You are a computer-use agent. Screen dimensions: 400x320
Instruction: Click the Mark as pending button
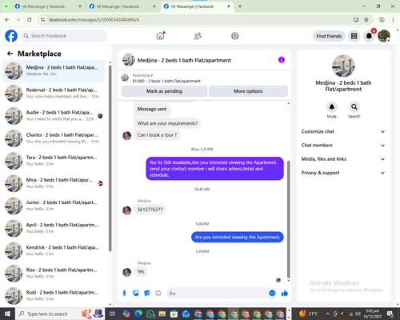click(x=164, y=91)
